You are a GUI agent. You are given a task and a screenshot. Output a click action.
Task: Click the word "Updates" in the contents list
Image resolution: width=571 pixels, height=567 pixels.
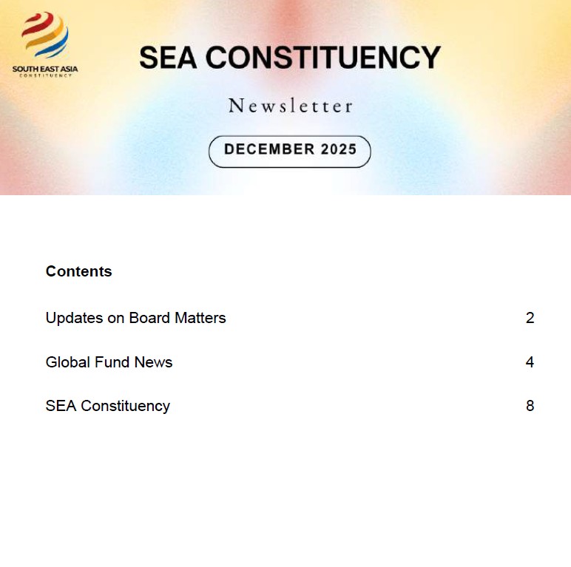point(70,318)
